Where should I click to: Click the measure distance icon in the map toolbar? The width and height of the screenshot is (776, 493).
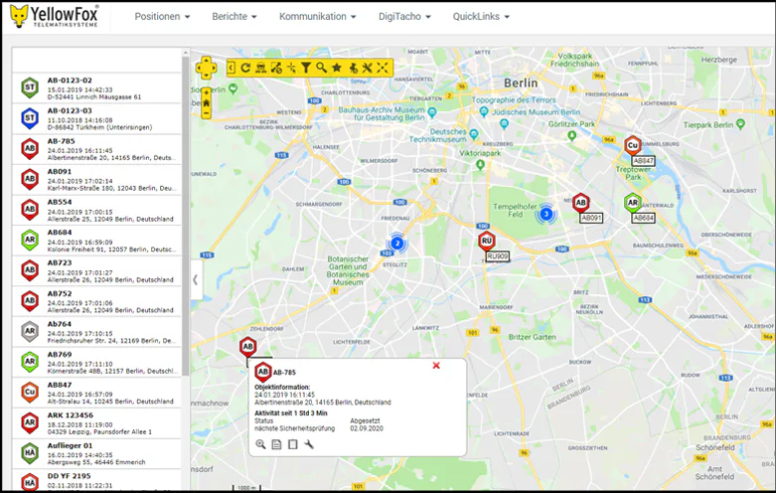(291, 68)
